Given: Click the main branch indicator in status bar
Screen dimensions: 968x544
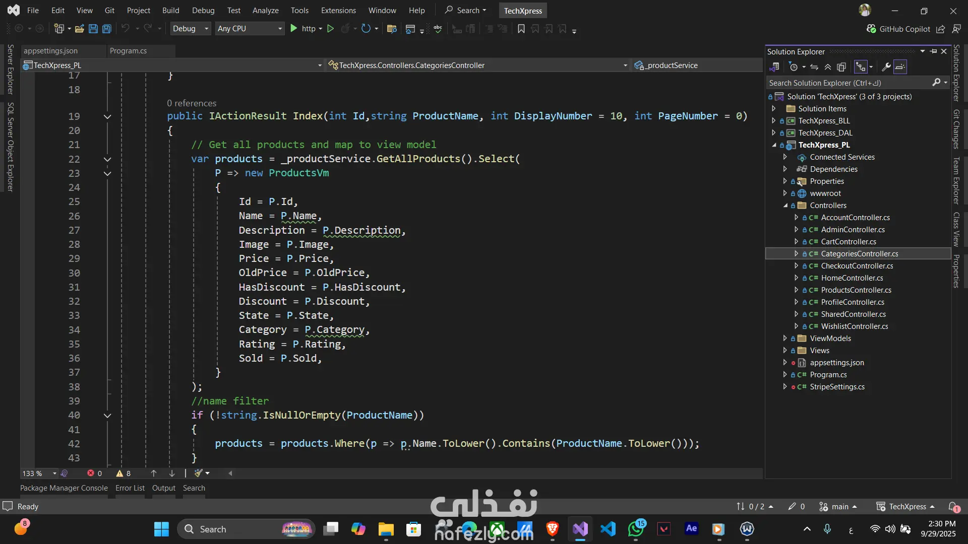Looking at the screenshot, I should (839, 506).
